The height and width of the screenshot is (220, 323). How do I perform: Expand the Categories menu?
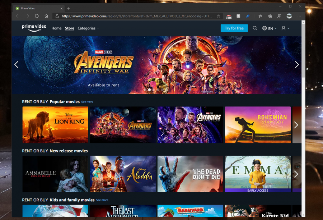click(88, 28)
